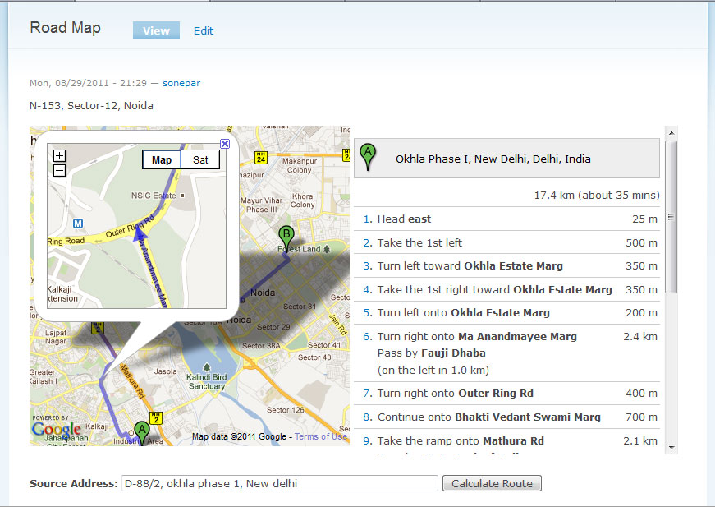This screenshot has height=507, width=715.
Task: Click the blue Metro station M icon
Action: tap(78, 224)
